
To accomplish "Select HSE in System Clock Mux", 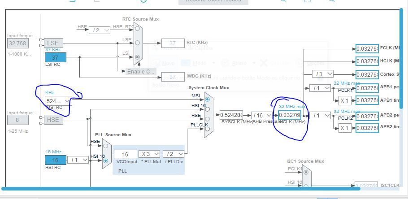I will [207, 119].
